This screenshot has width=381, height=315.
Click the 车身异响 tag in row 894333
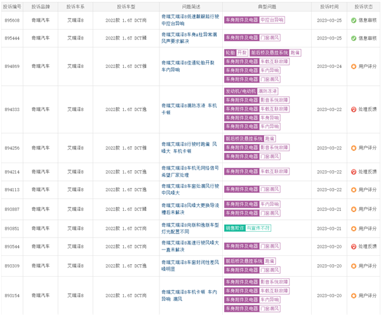click(270, 118)
